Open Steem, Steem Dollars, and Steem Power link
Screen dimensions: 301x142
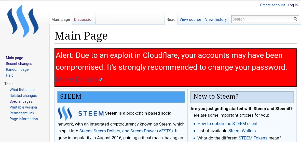tap(126, 131)
